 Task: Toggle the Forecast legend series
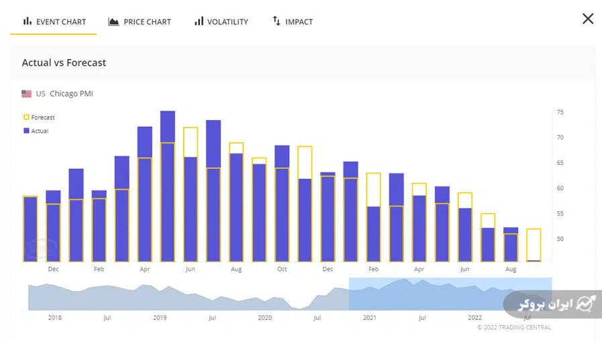click(39, 117)
